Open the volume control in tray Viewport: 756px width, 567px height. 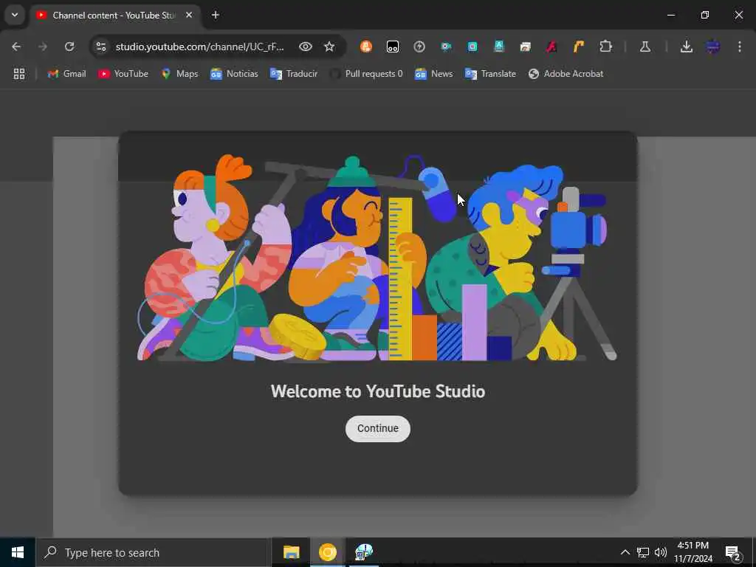(x=661, y=552)
